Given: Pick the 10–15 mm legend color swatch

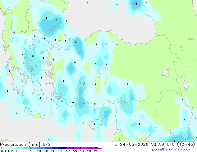Looking at the screenshot, I should coord(41,148).
